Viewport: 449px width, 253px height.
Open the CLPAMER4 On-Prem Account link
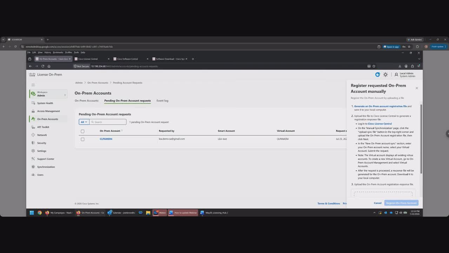coord(106,139)
